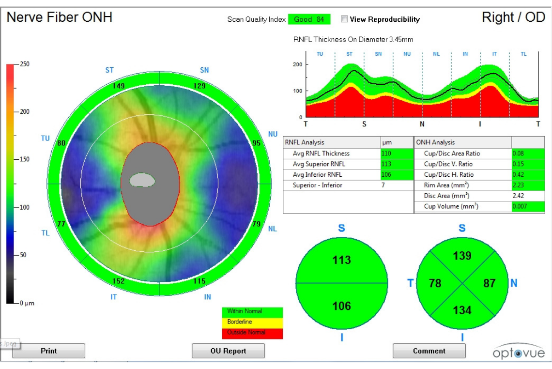Click the '250' label on the color scale
This screenshot has height=369, width=552.
pyautogui.click(x=25, y=64)
